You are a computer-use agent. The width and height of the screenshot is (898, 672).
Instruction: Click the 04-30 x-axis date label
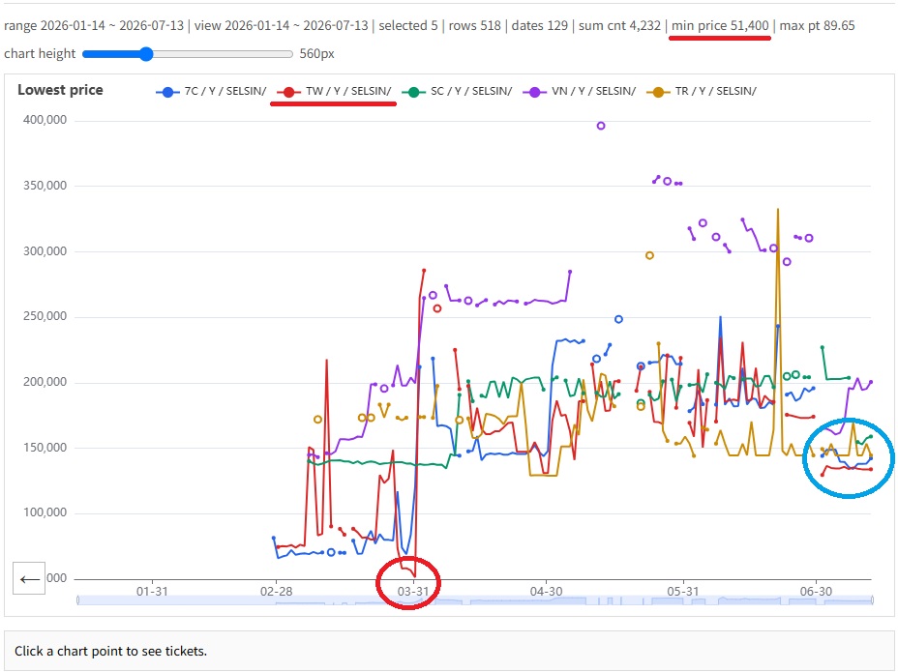point(546,592)
